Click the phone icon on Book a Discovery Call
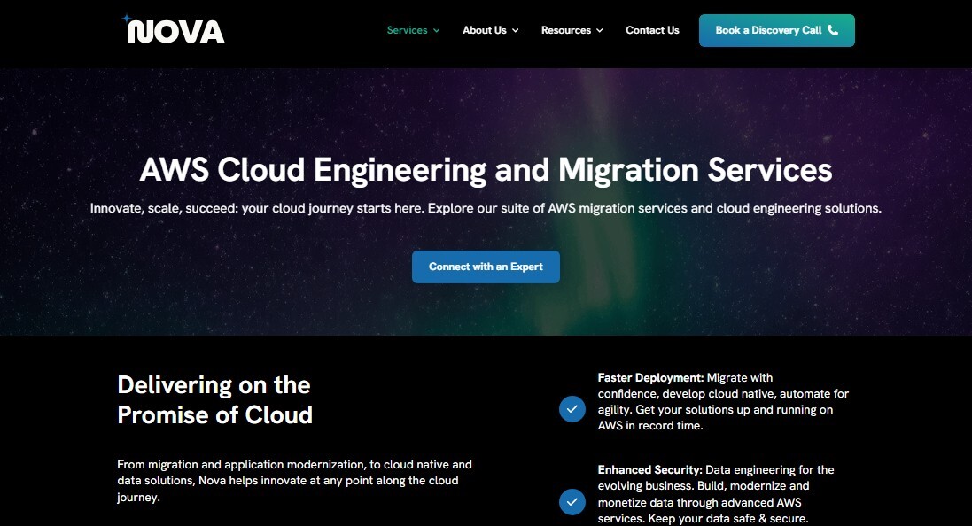 pos(831,29)
